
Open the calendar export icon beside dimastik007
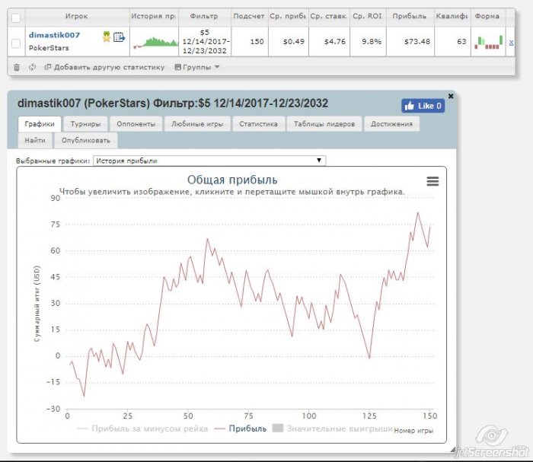(x=119, y=37)
